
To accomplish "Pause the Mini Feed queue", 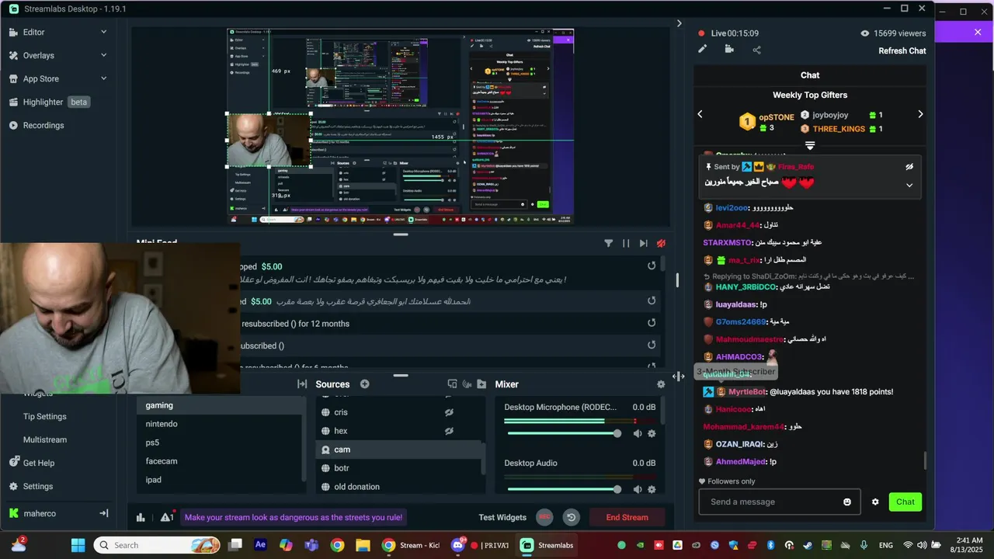I will (x=626, y=243).
